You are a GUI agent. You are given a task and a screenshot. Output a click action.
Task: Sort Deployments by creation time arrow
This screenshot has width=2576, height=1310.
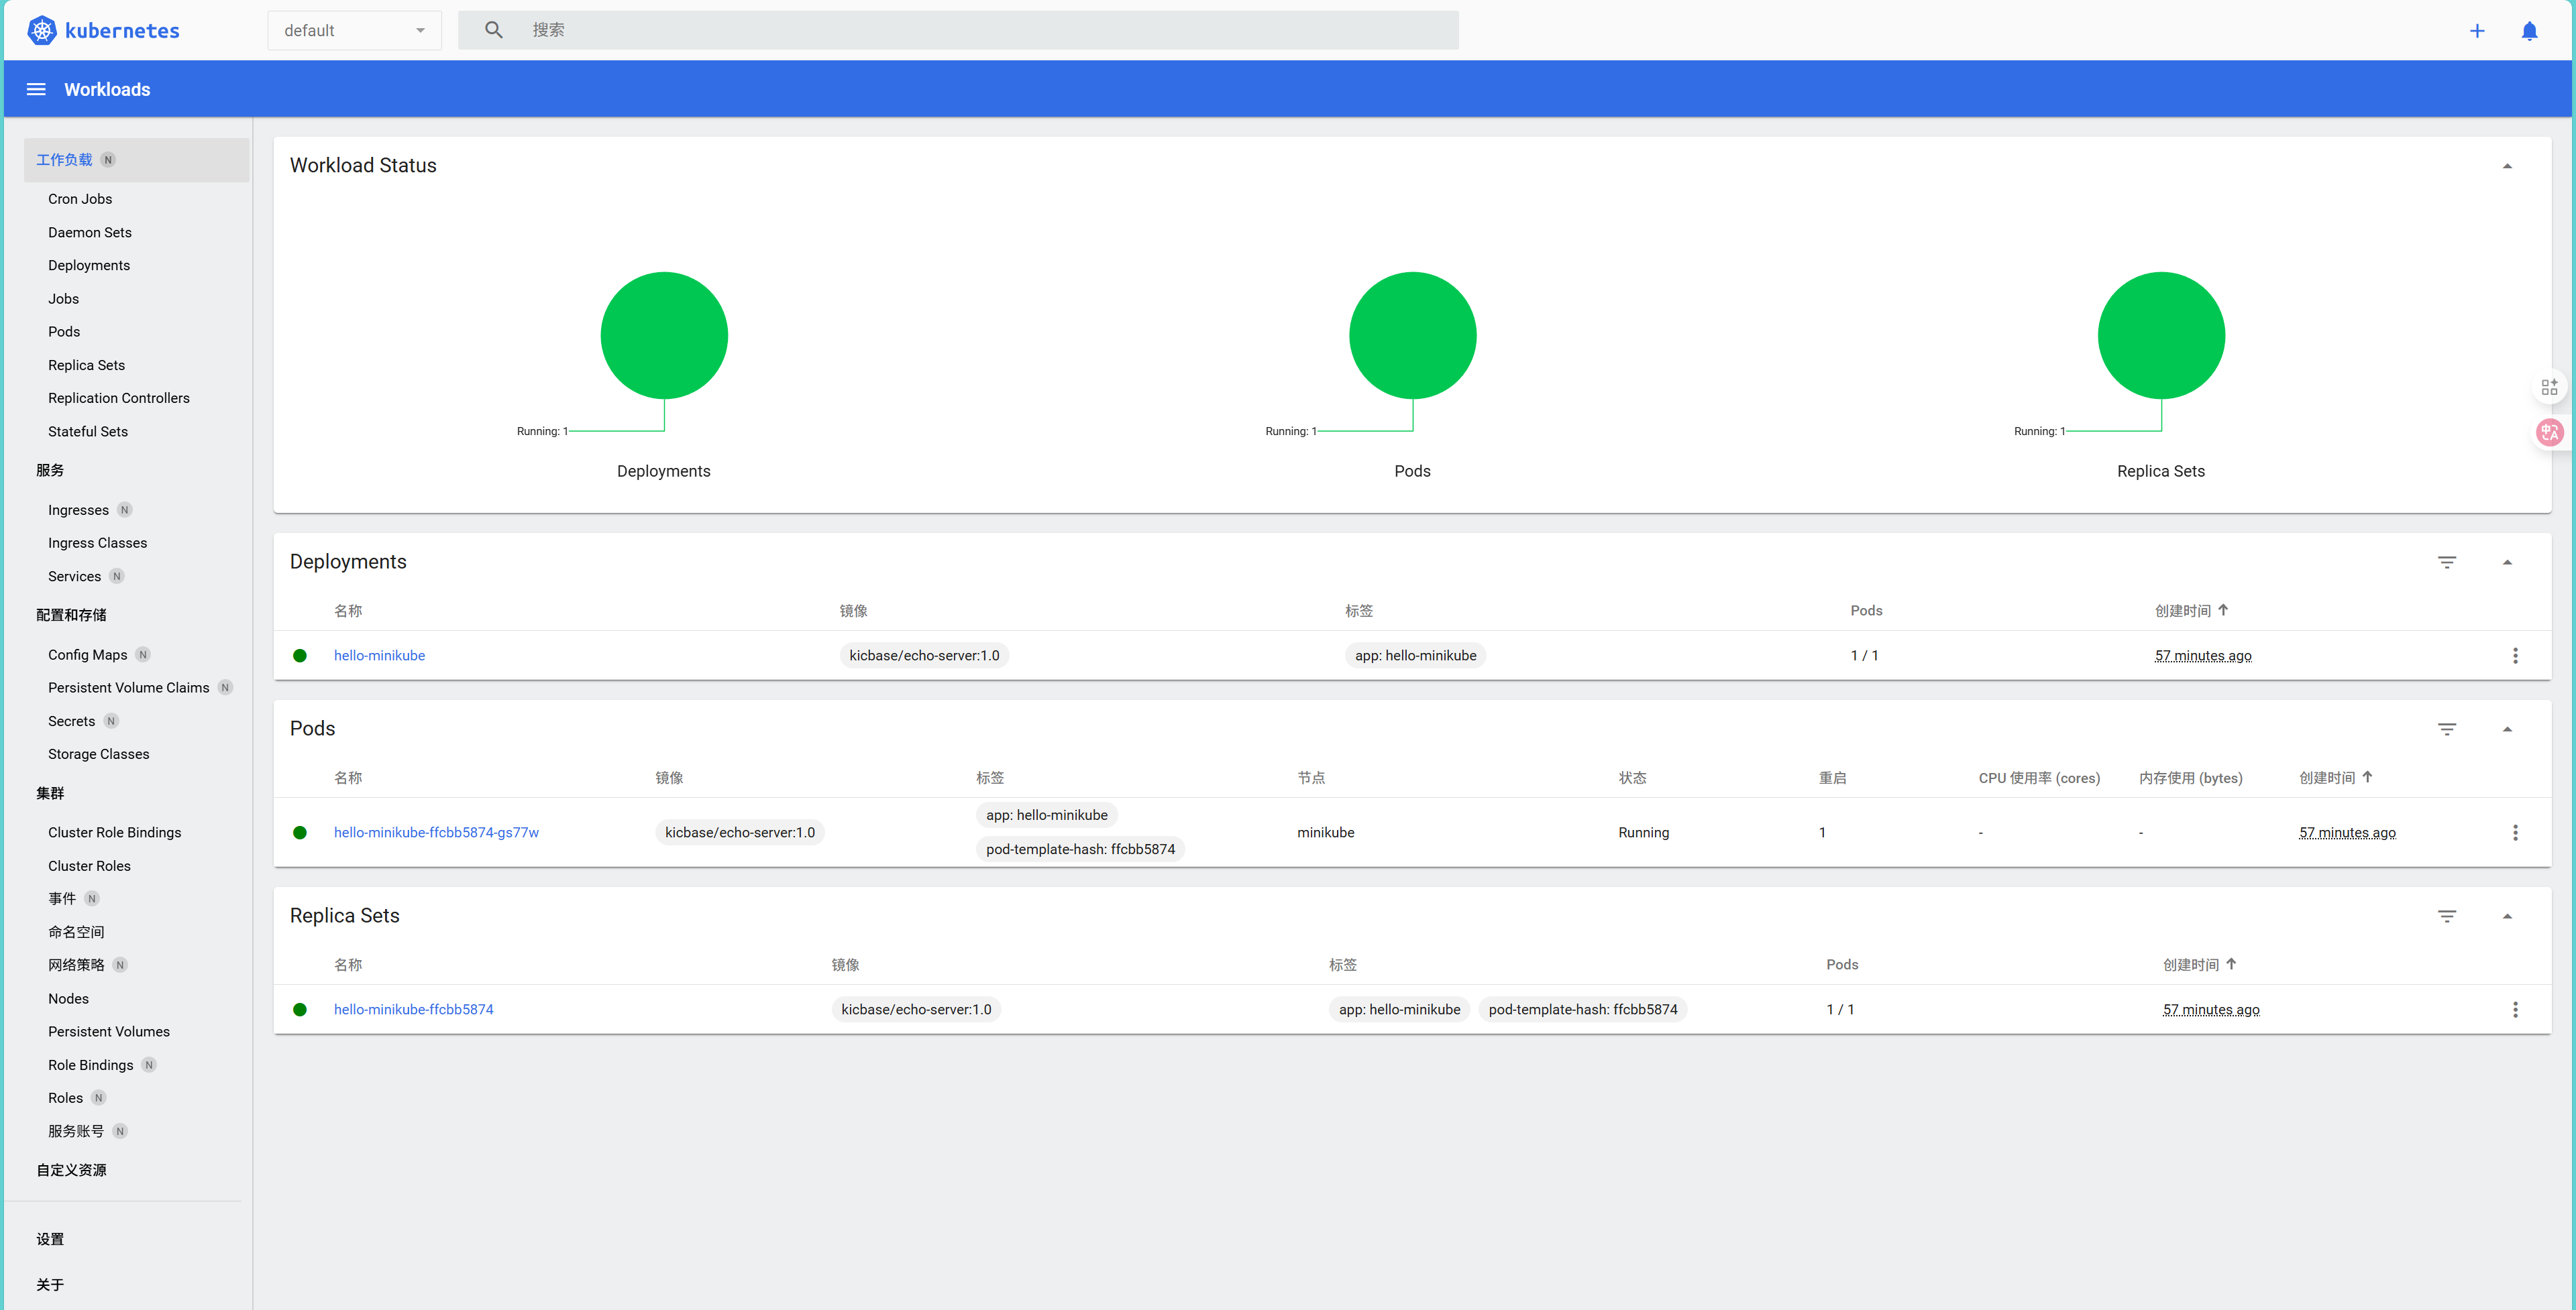[2223, 609]
